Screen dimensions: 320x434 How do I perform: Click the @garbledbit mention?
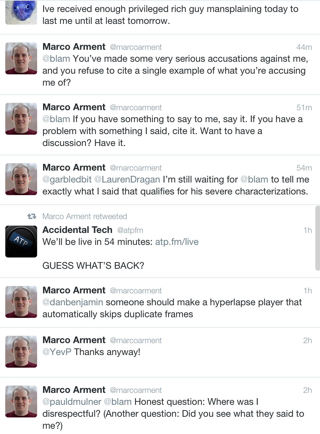(x=67, y=180)
